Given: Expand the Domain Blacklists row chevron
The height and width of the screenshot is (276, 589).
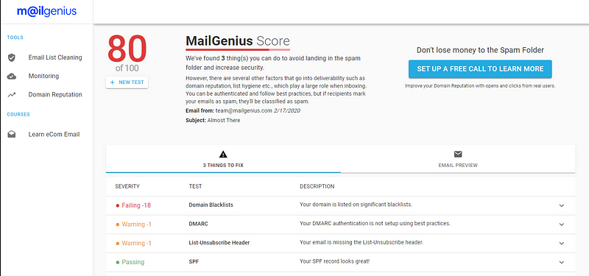Looking at the screenshot, I should [x=562, y=205].
